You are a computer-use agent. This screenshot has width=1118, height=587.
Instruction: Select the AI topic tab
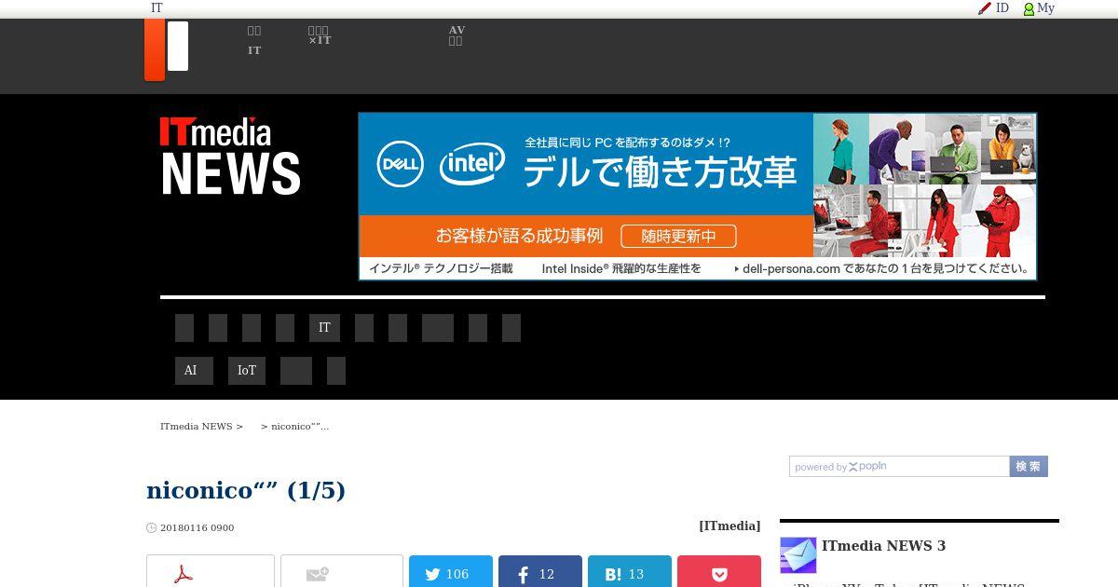point(194,371)
